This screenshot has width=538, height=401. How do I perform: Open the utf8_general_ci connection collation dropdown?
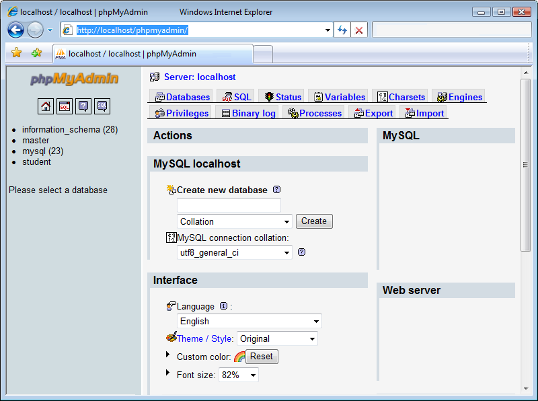pos(234,252)
